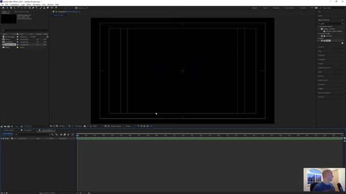Select the Brush tool
346x194 pixels.
click(41, 8)
